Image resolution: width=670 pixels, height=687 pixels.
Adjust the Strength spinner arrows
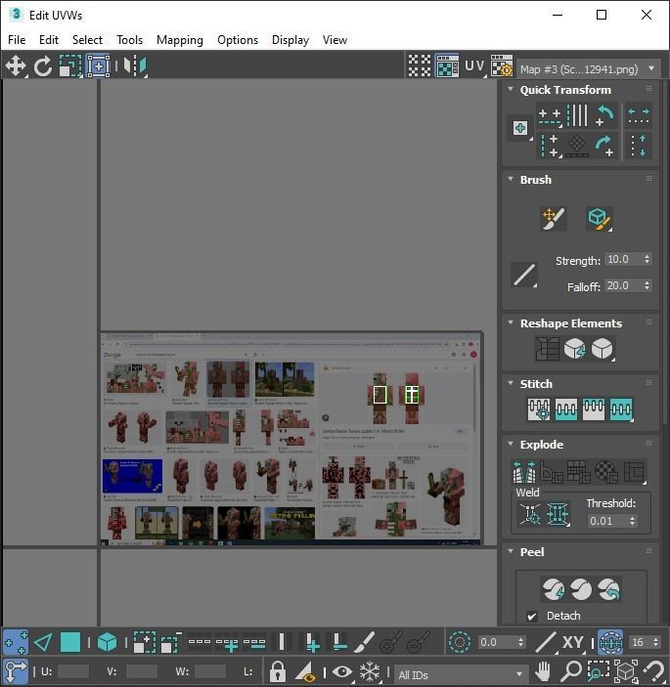pos(648,259)
